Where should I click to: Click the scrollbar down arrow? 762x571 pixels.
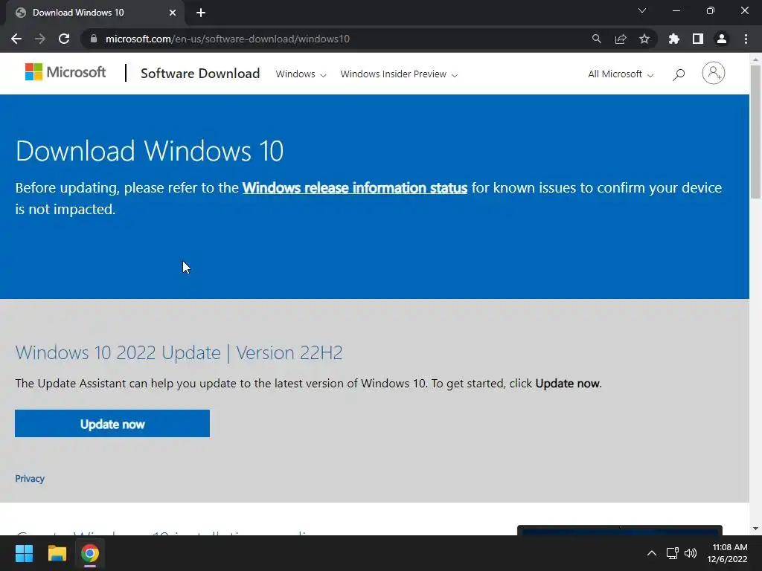pyautogui.click(x=755, y=529)
